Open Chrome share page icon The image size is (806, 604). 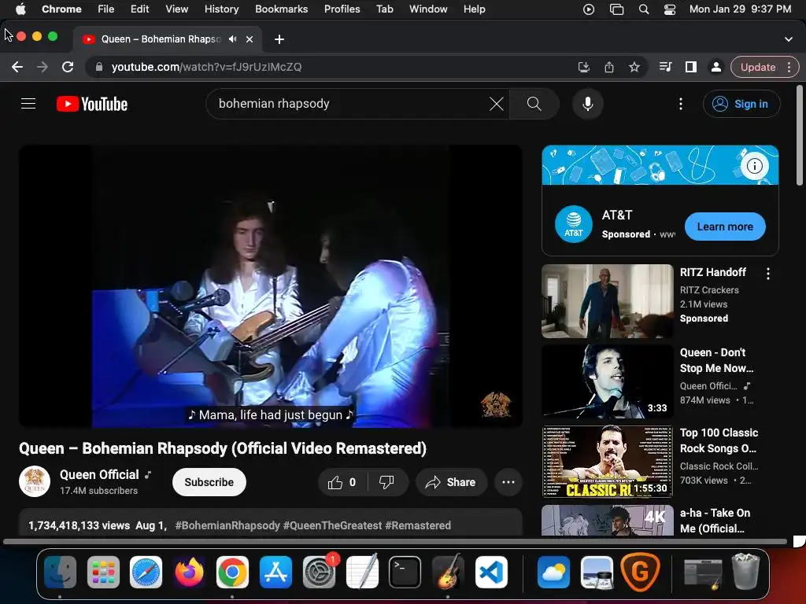point(609,68)
